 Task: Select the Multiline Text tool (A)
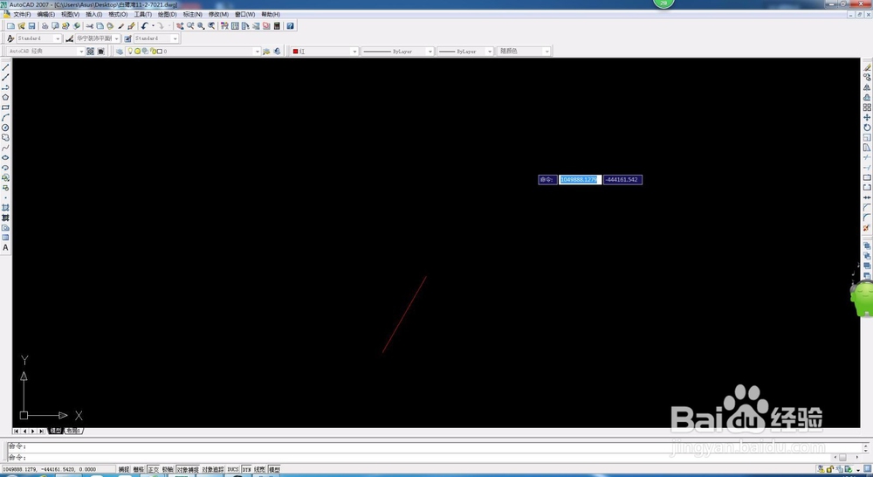click(5, 247)
